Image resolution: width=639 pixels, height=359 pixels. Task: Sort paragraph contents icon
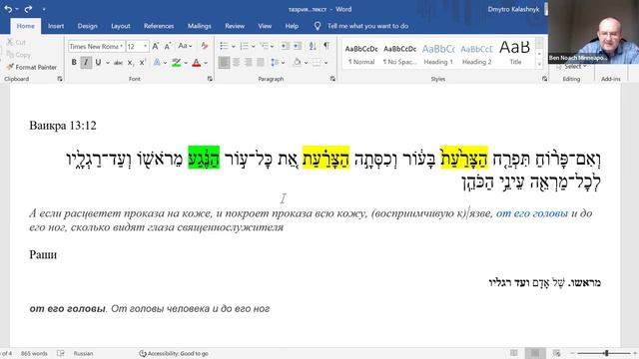tap(313, 46)
